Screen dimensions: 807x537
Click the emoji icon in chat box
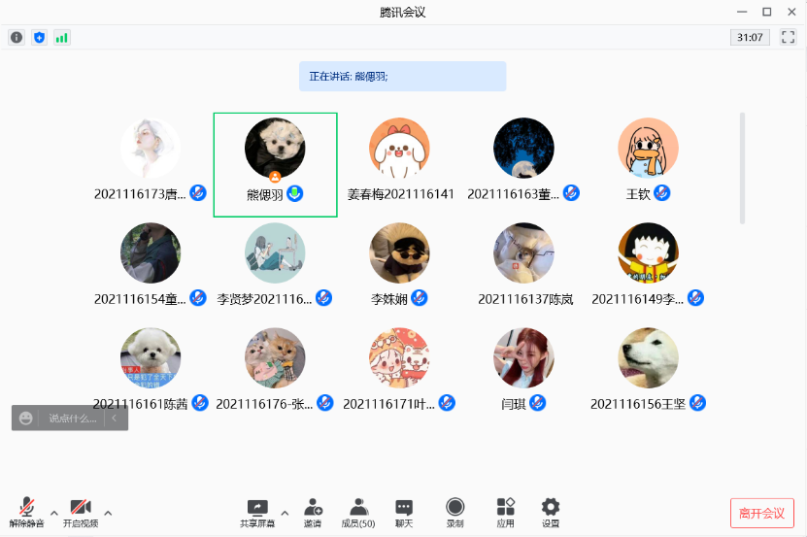[x=26, y=419]
